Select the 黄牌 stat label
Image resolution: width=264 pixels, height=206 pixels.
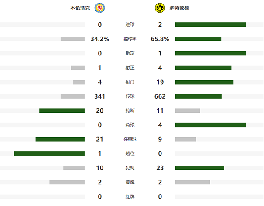130,182
